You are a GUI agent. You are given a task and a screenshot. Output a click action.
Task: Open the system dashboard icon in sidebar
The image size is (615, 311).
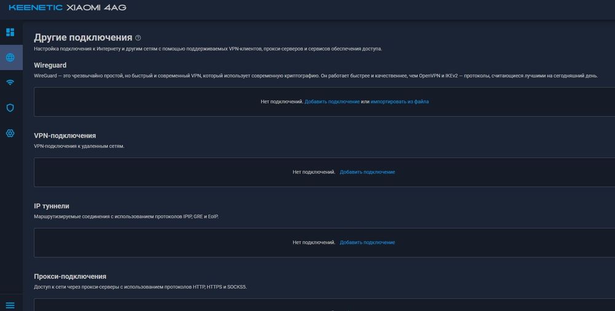pyautogui.click(x=10, y=32)
